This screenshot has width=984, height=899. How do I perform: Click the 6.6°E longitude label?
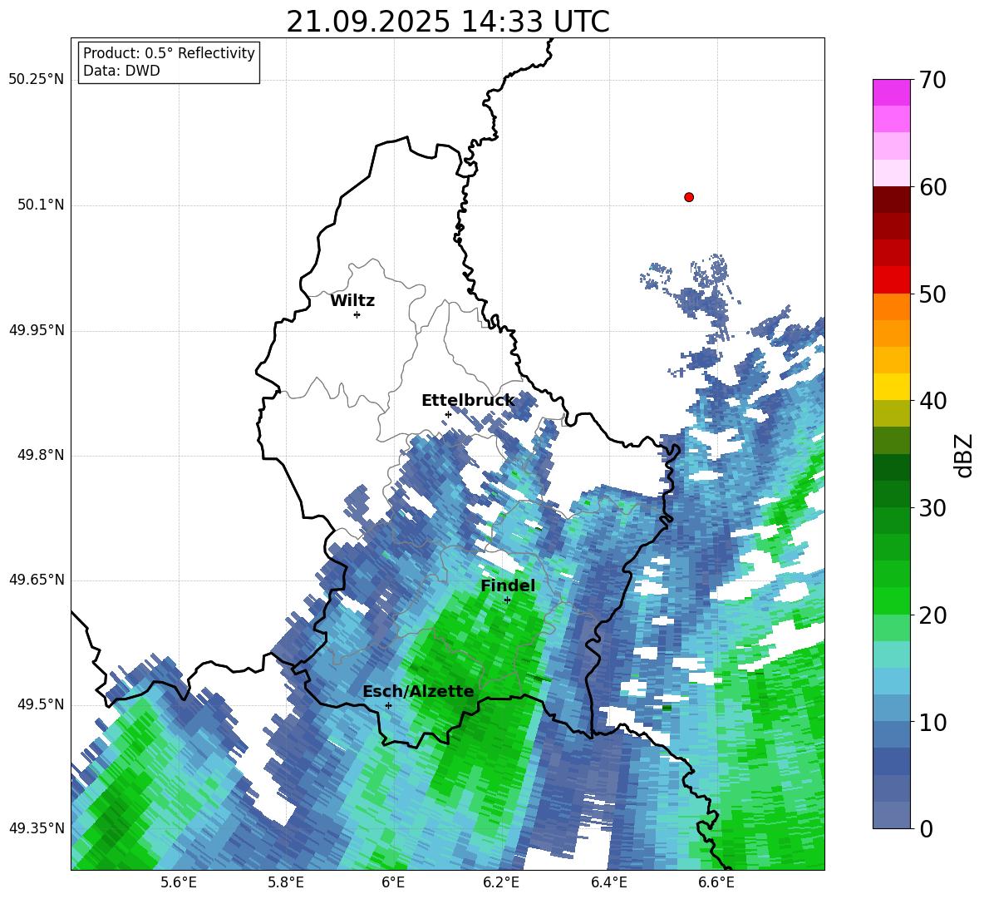tap(716, 883)
